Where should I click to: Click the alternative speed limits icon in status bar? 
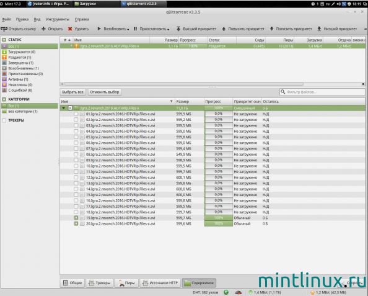tap(239, 292)
